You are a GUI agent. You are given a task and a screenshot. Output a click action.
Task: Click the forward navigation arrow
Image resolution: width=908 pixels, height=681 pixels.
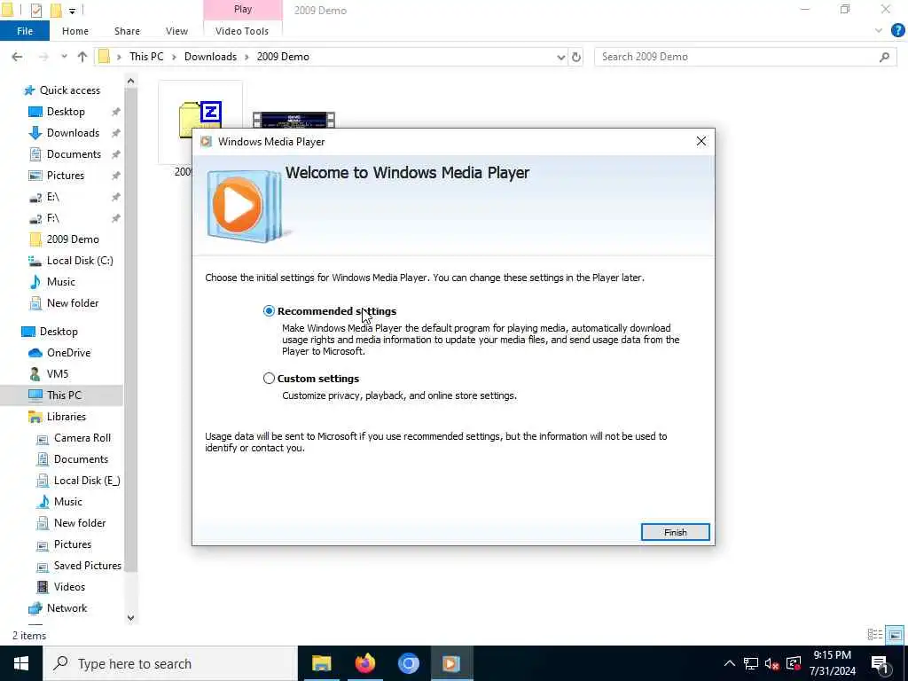click(43, 57)
